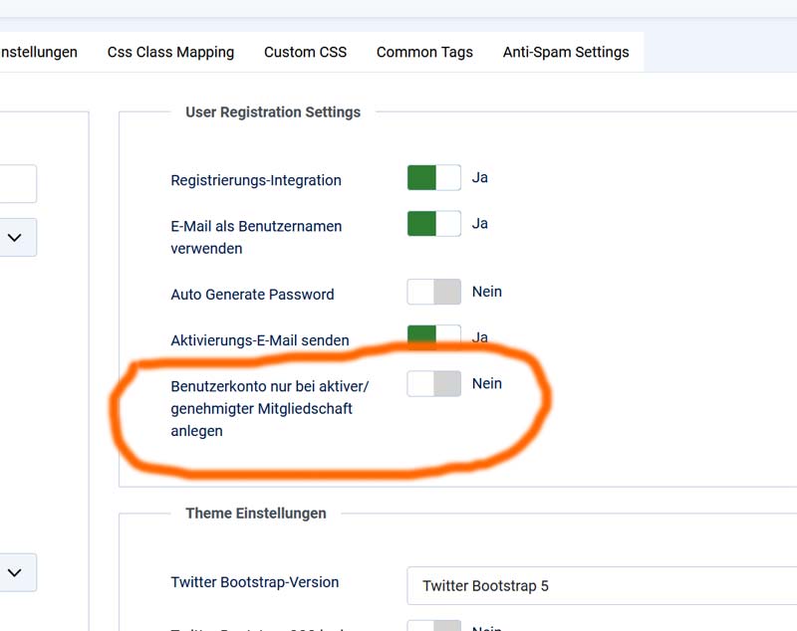Viewport: 797px width, 631px height.
Task: Click the "Theme Einstellungen" section heading
Action: coord(256,514)
